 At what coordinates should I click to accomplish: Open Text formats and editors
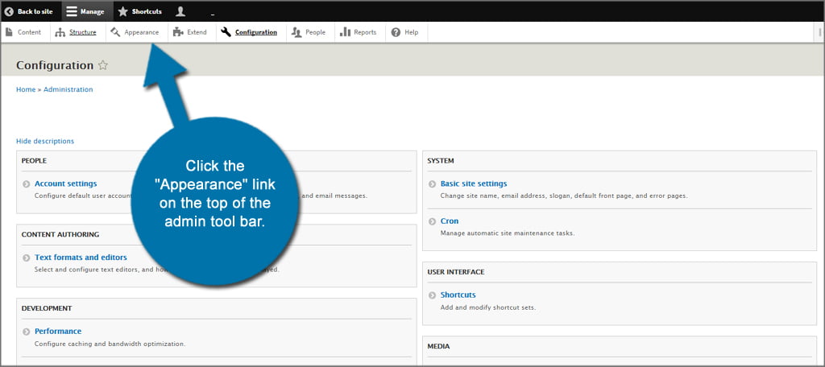click(x=81, y=258)
